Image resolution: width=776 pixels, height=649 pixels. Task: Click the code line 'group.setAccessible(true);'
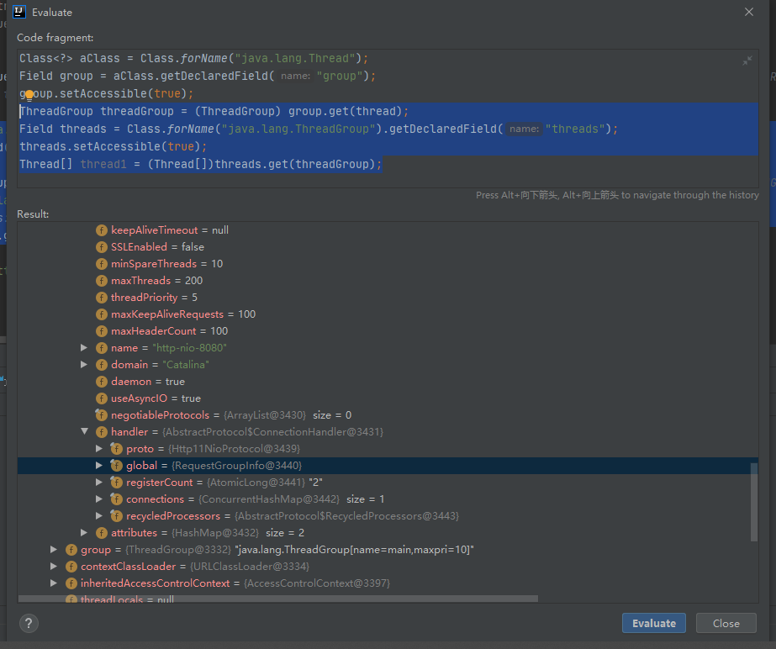tap(107, 93)
